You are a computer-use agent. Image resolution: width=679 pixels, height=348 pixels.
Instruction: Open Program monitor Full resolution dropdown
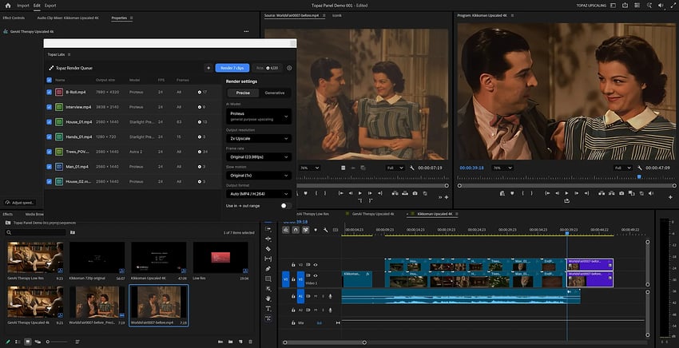click(x=622, y=168)
